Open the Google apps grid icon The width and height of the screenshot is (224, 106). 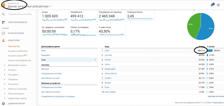(x=218, y=5)
